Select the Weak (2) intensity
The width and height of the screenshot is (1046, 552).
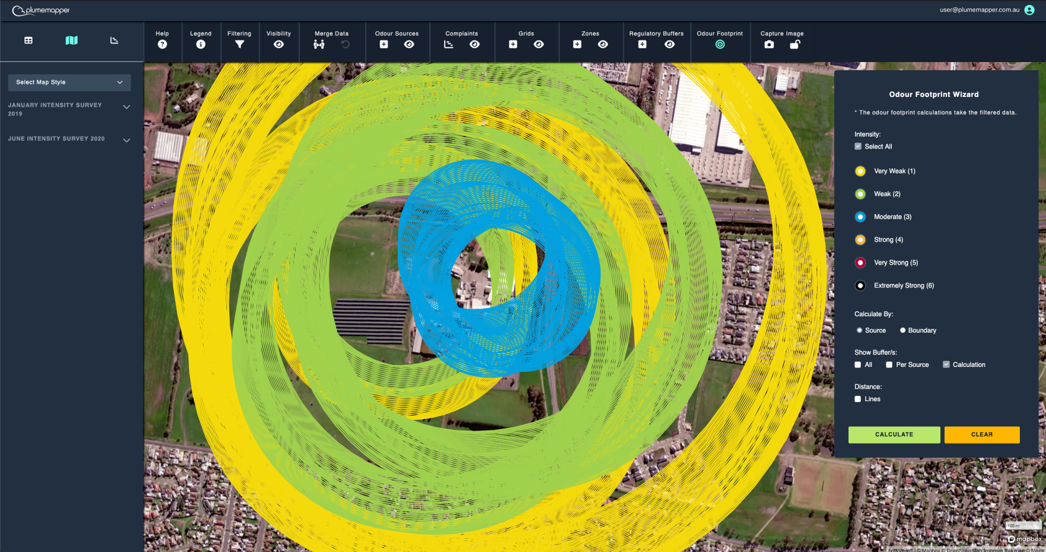860,194
